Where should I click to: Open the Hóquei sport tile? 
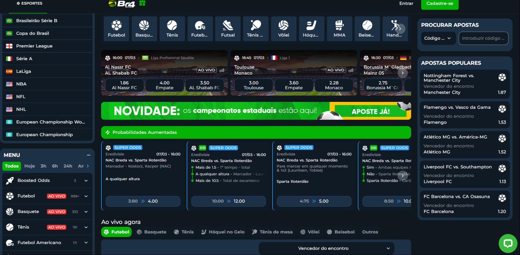point(312,29)
